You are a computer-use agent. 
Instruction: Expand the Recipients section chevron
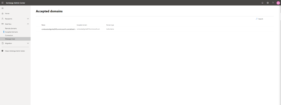point(28,19)
